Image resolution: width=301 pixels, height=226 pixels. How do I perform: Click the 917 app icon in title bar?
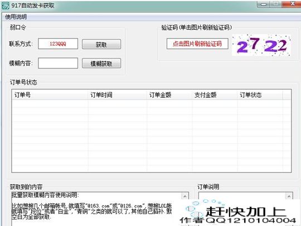pyautogui.click(x=6, y=6)
